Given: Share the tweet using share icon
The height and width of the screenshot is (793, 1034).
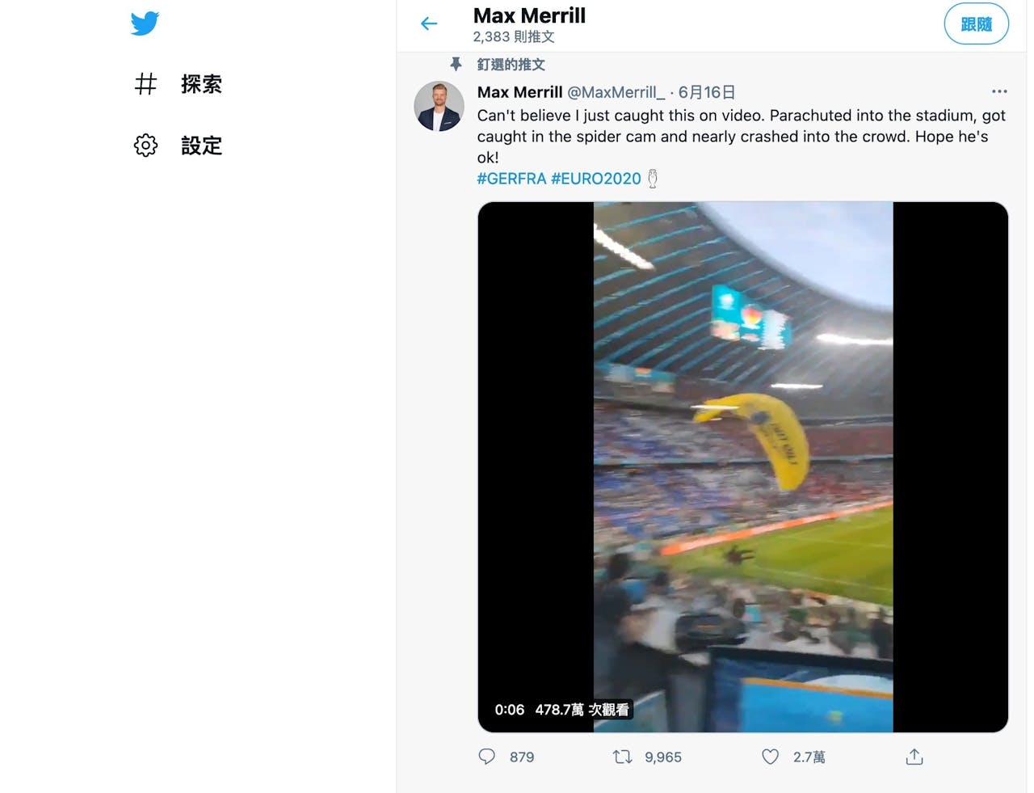Looking at the screenshot, I should 914,757.
